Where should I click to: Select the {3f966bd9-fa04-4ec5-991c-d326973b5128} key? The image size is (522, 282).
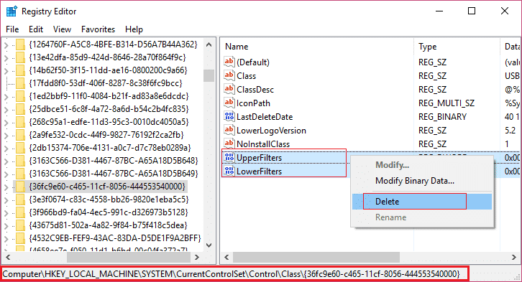pos(109,212)
